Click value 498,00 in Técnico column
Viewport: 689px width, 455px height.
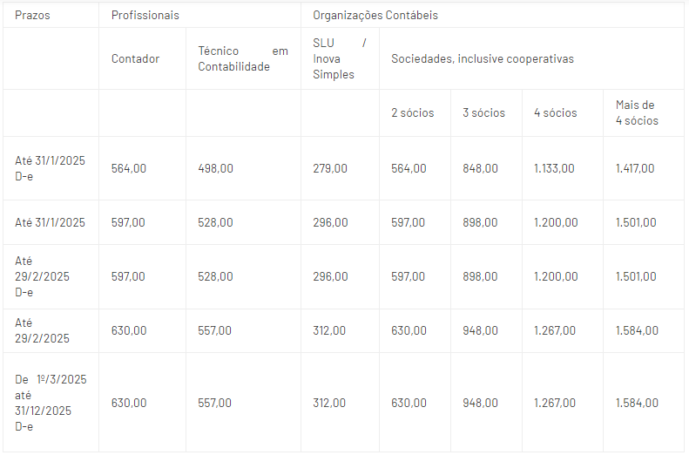215,168
